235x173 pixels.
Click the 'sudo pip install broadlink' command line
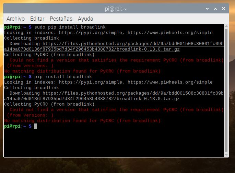point(70,27)
